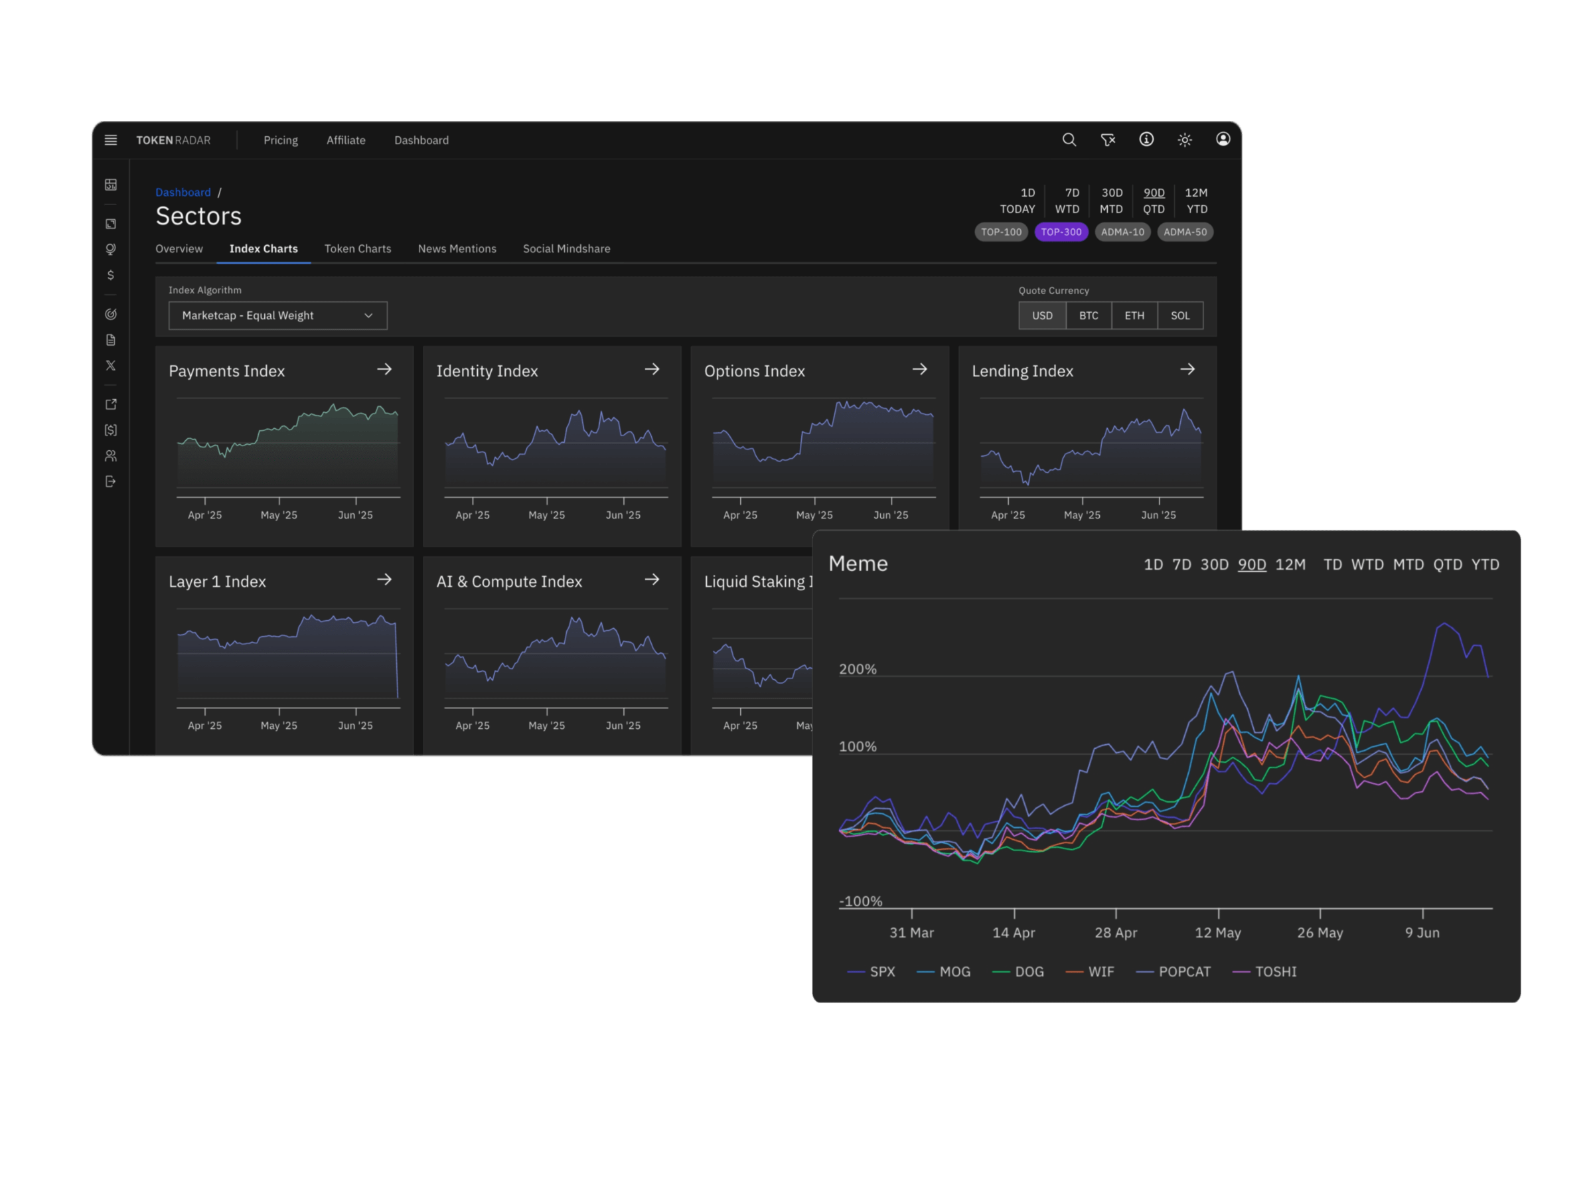Navigate to Pricing in the top menu

(x=281, y=139)
